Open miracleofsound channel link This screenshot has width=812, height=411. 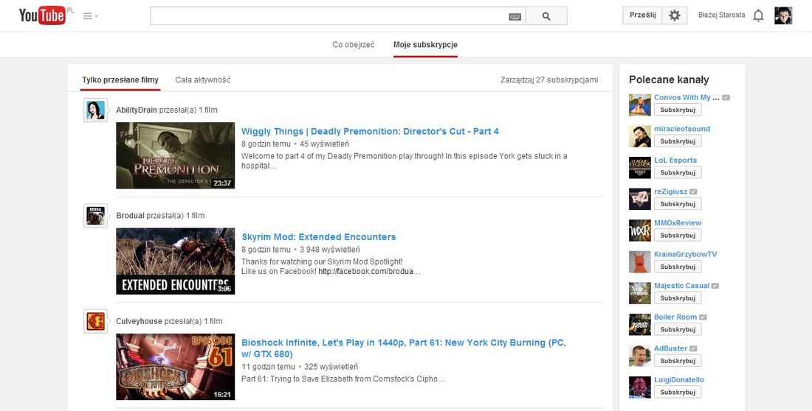[x=682, y=129]
